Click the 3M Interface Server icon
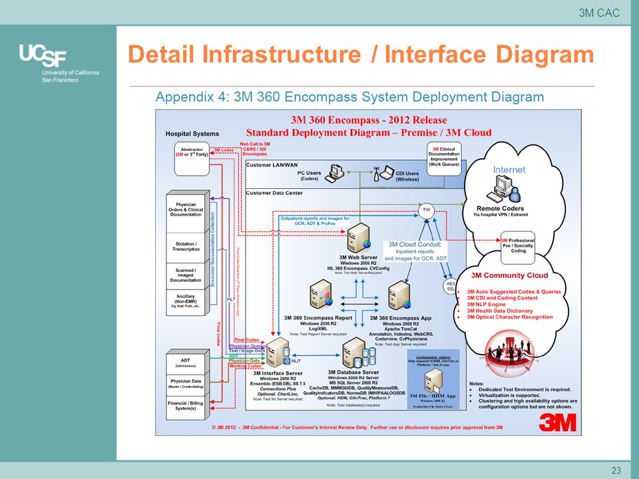The height and width of the screenshot is (479, 639). coord(278,353)
